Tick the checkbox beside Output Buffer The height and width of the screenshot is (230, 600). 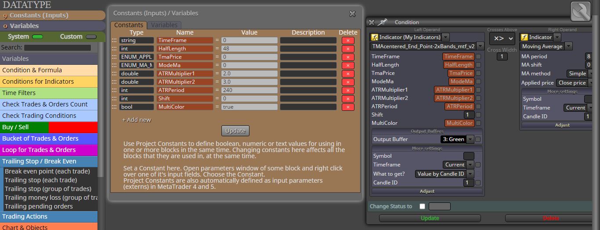[478, 139]
